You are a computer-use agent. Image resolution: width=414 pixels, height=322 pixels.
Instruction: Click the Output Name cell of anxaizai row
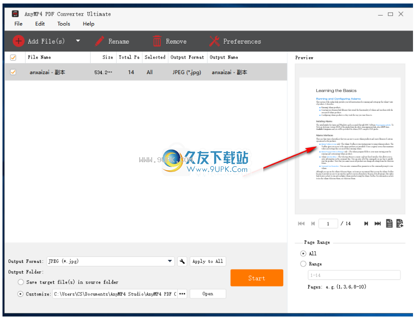pos(229,72)
